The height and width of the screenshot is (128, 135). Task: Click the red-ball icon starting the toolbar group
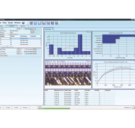tap(31, 23)
